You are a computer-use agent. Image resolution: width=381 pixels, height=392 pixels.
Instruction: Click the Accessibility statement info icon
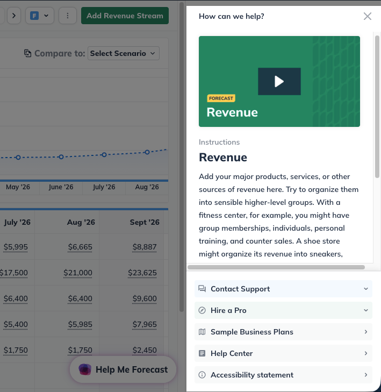202,375
